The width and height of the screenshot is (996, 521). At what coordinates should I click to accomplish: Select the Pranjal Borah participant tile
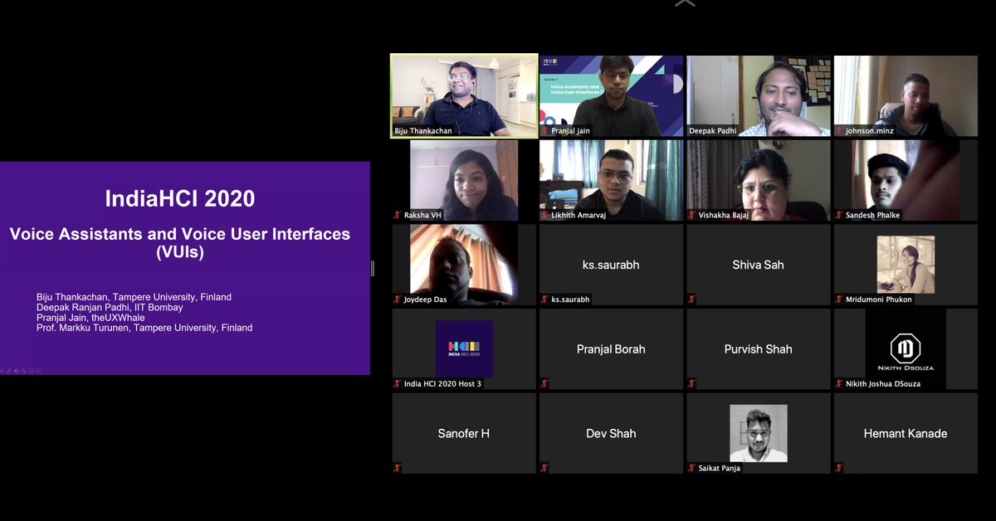(611, 348)
